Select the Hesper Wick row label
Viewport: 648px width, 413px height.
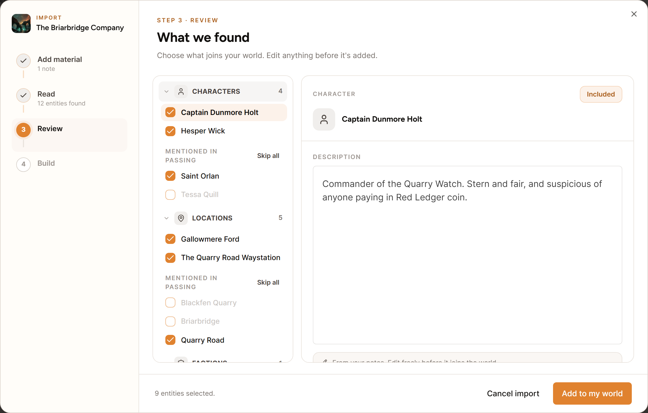click(203, 131)
